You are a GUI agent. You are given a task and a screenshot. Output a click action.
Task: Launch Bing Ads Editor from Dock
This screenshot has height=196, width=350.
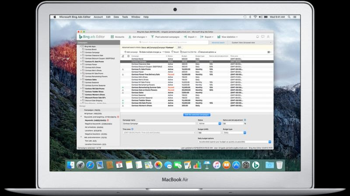[x=255, y=165]
